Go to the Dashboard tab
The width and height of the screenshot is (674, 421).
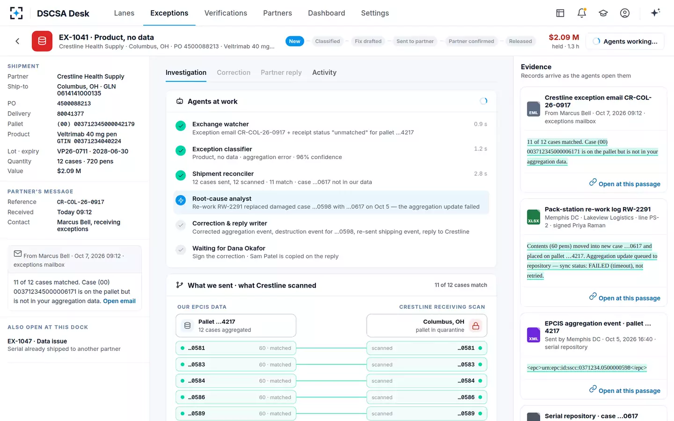click(326, 13)
